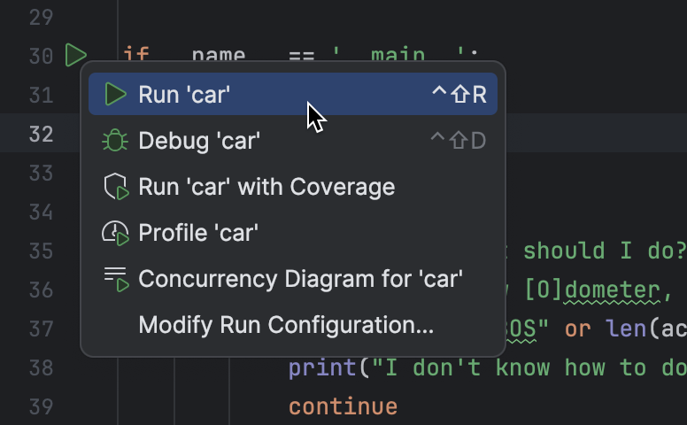Click the coverage shield icon
Image resolution: width=687 pixels, height=425 pixels.
point(116,188)
